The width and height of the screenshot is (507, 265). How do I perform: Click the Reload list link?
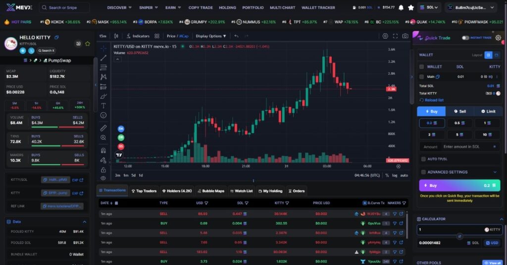coord(431,100)
